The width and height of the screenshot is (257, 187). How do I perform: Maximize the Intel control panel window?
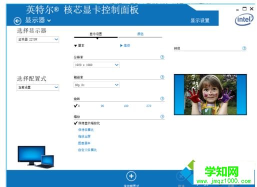tap(244, 9)
